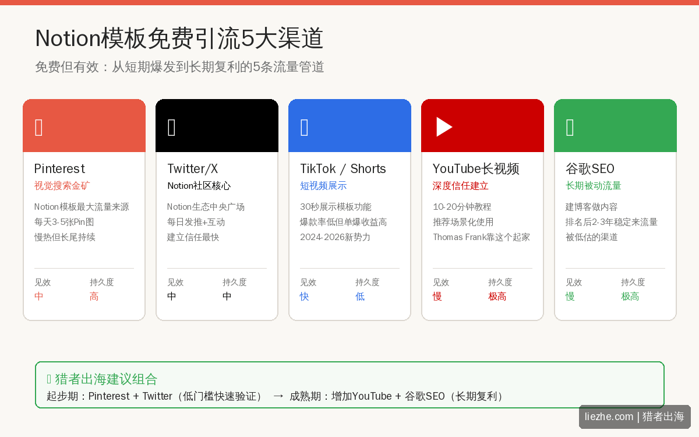Select the text 爆款率低但单爆收益高
Screen dimensions: 699x437
pos(343,222)
